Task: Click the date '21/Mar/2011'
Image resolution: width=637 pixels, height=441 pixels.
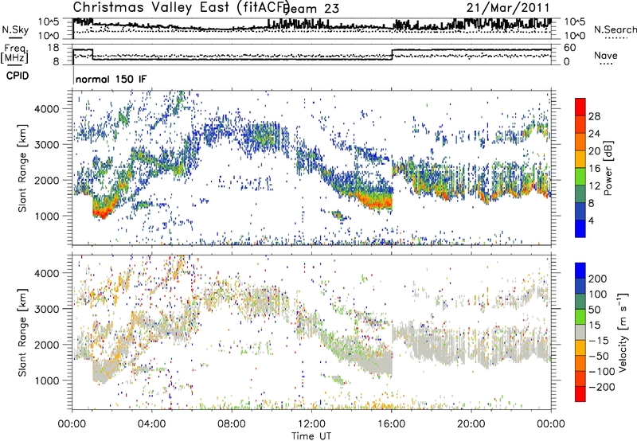Action: [508, 8]
